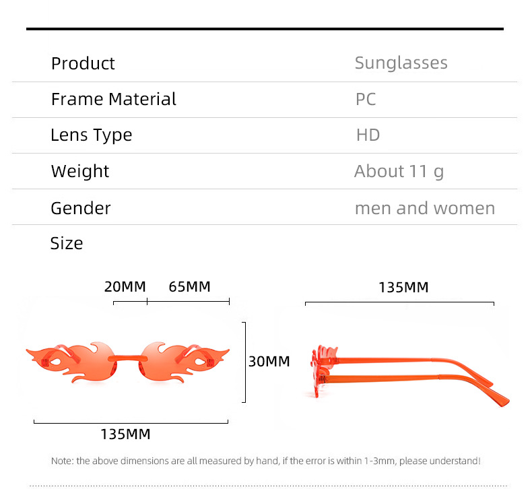Screen dimensions: 532x489
Task: Select the "PC" frame material value
Action: click(x=366, y=100)
